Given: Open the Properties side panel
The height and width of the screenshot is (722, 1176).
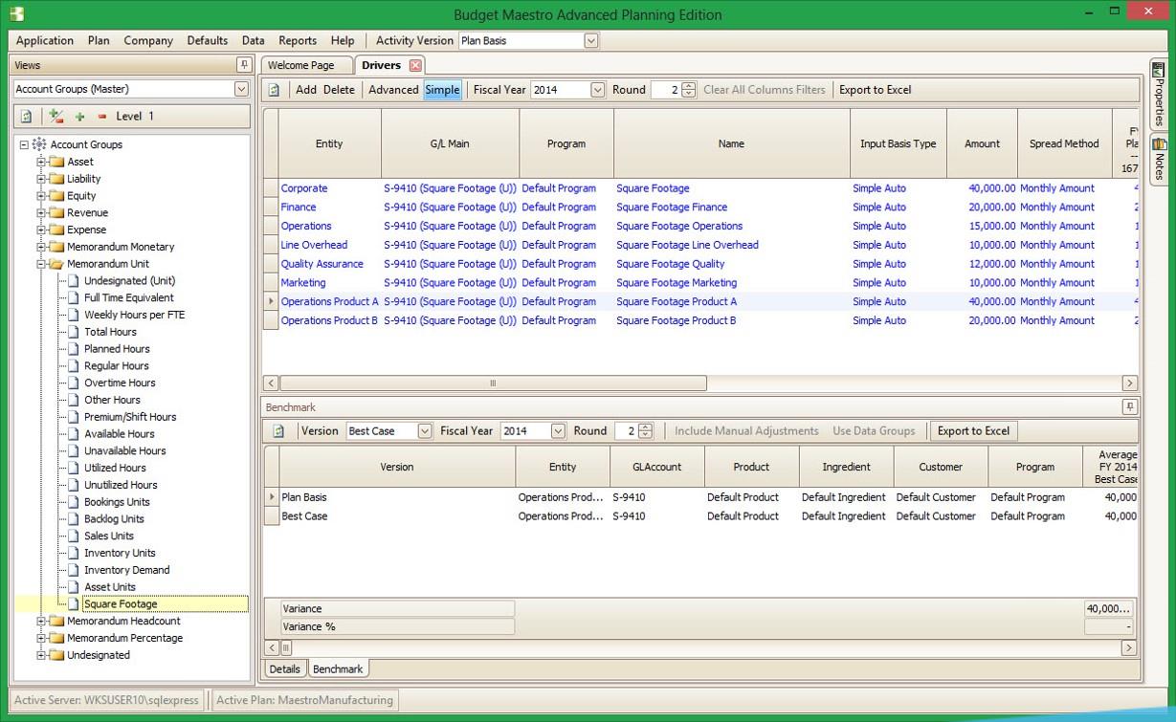Looking at the screenshot, I should tap(1158, 95).
